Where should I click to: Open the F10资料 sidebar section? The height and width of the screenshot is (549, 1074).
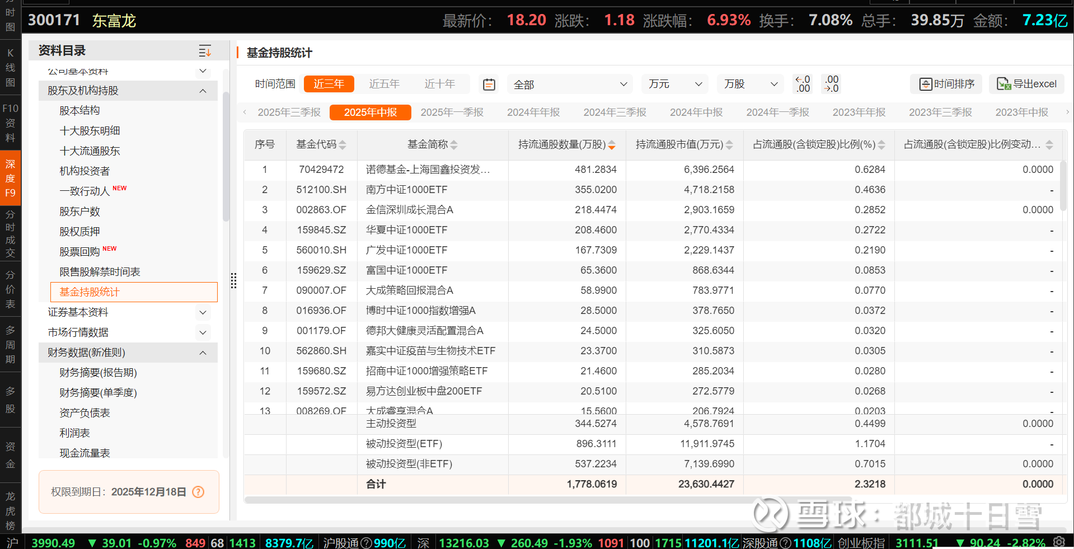tap(10, 123)
